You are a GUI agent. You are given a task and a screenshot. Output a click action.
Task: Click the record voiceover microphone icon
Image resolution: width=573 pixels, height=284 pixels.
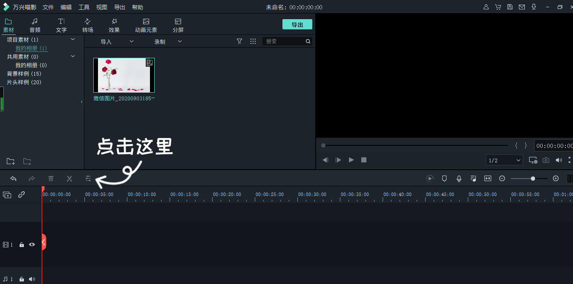pos(459,178)
